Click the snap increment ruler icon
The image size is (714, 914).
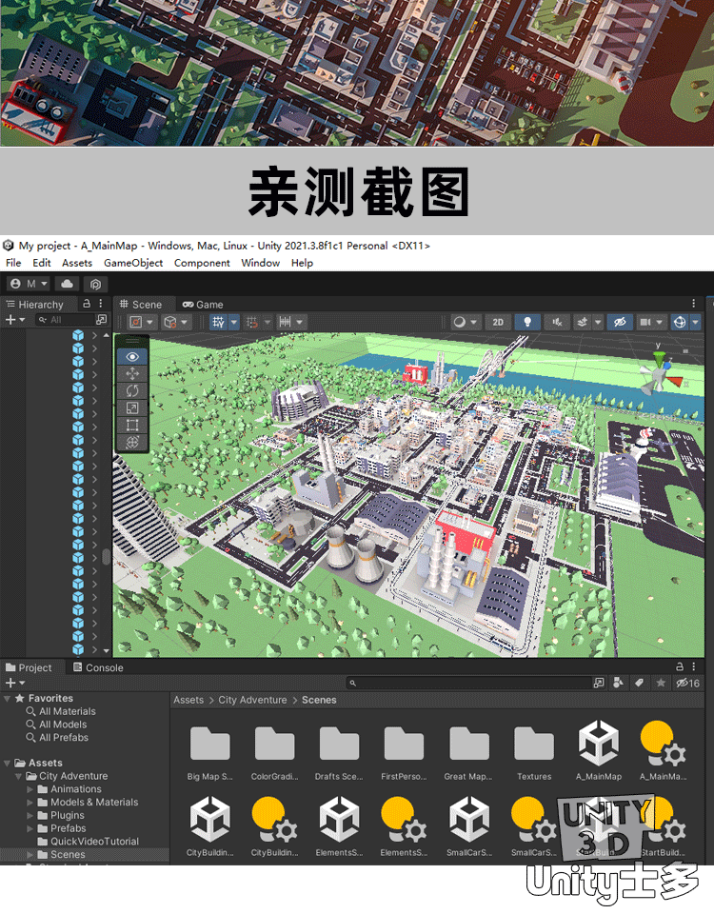[x=285, y=322]
